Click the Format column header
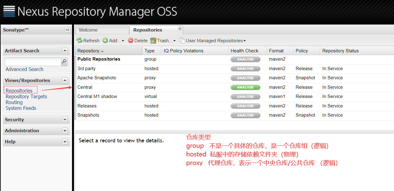The height and width of the screenshot is (191, 394). coord(280,51)
